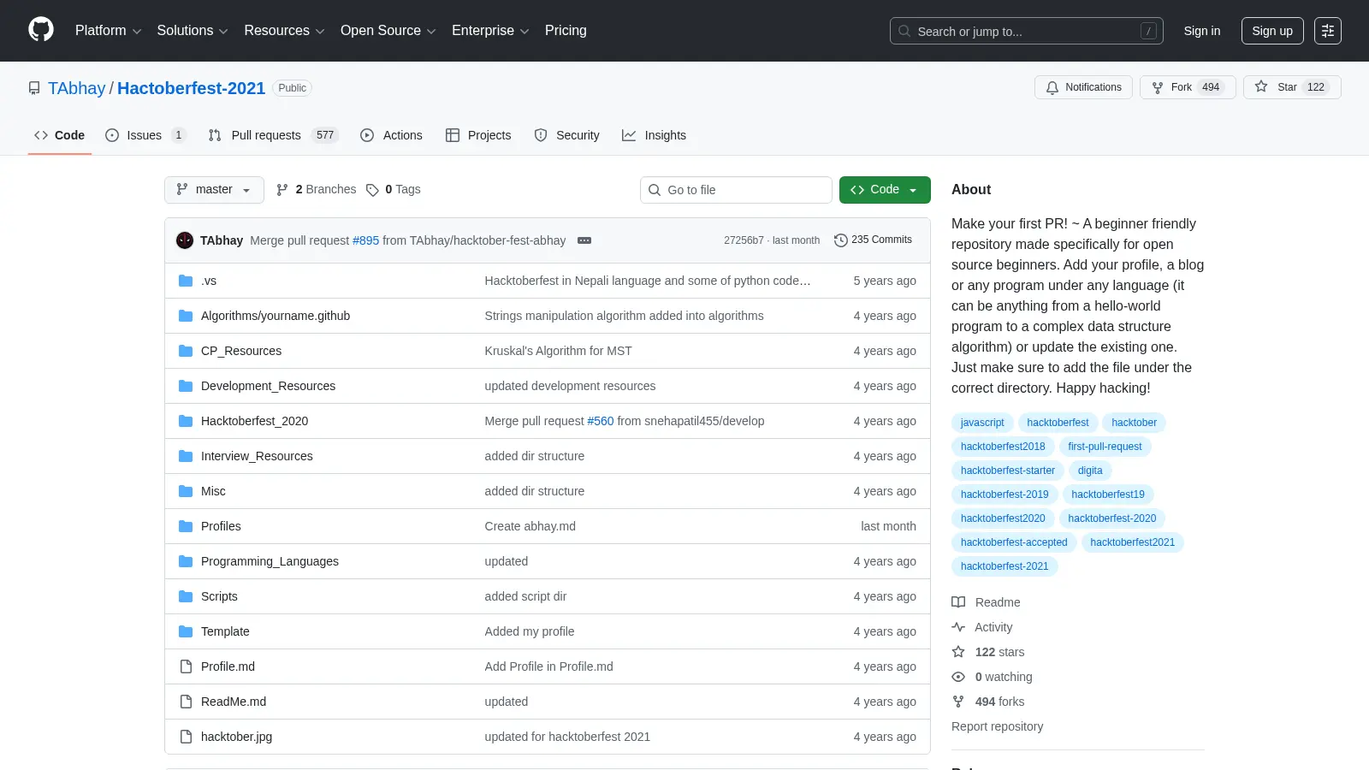Click the commits history clock icon
1369x770 pixels.
841,240
